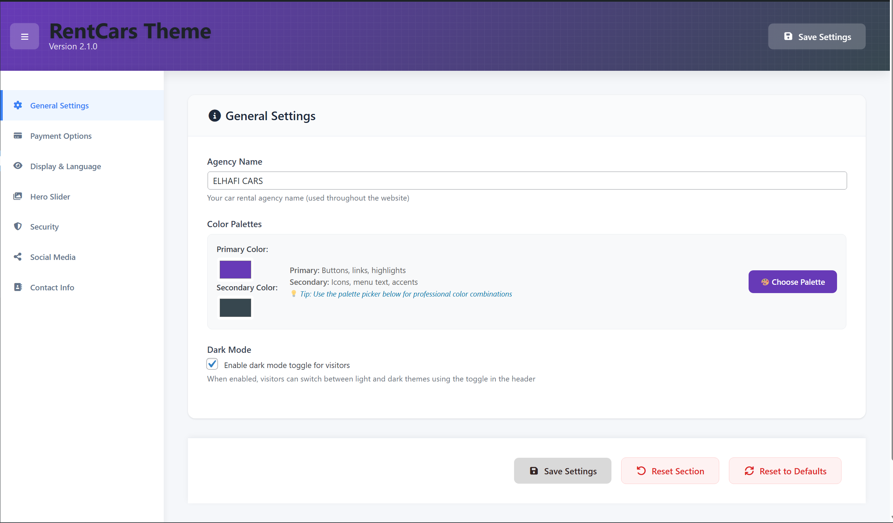Open the Social Media settings tab

(53, 257)
